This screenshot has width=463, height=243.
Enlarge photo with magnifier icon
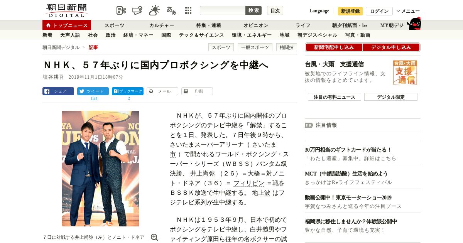(154, 237)
